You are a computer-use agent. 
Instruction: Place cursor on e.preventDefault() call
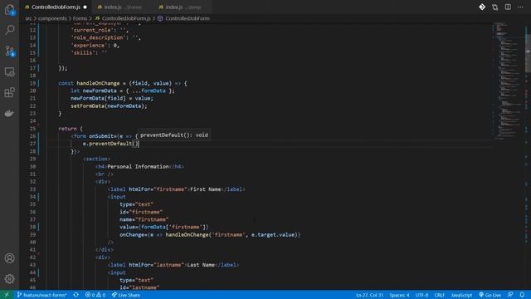[x=110, y=144]
